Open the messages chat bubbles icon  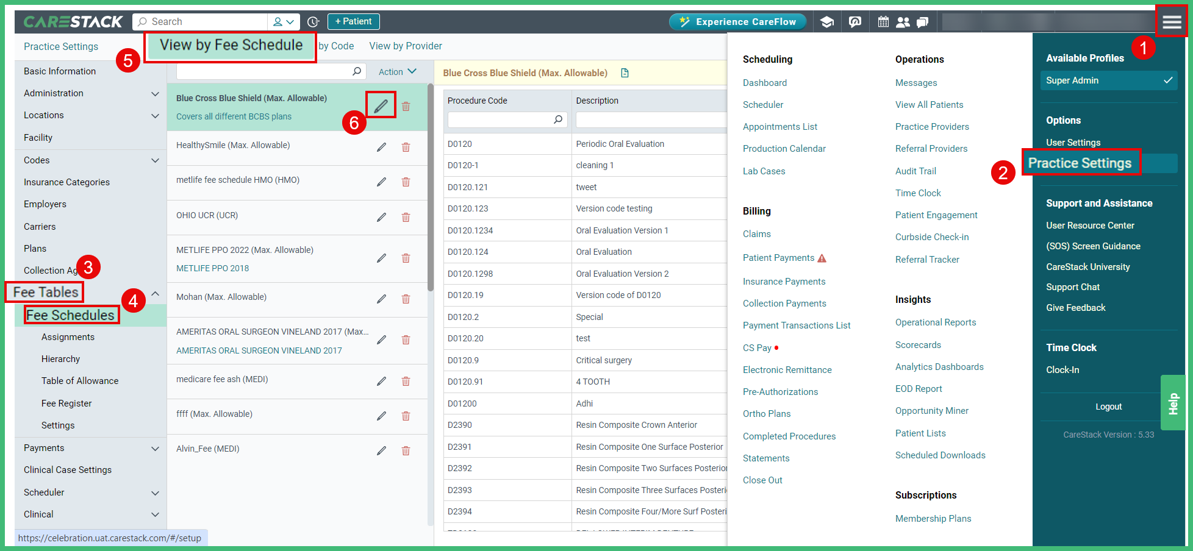[923, 22]
